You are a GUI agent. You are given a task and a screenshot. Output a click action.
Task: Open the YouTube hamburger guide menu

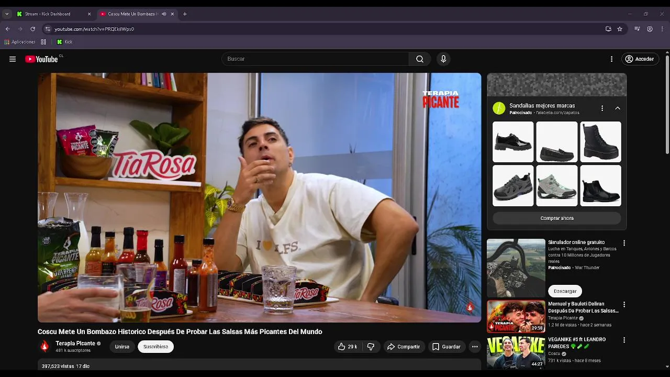[x=13, y=59]
